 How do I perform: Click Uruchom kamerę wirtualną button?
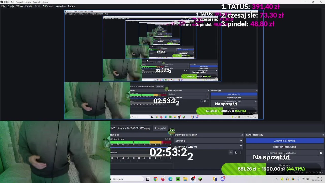pyautogui.click(x=282, y=153)
